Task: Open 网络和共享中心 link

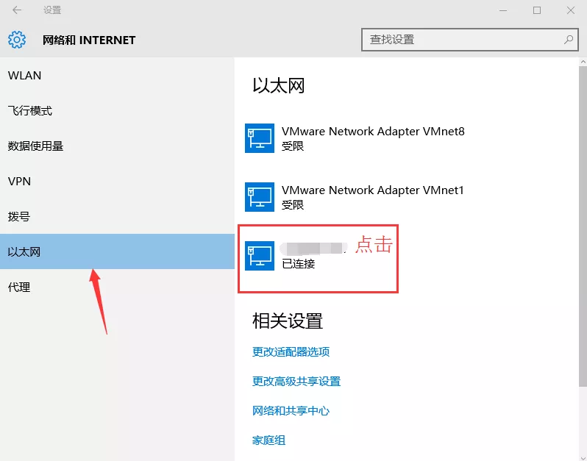Action: pyautogui.click(x=291, y=411)
